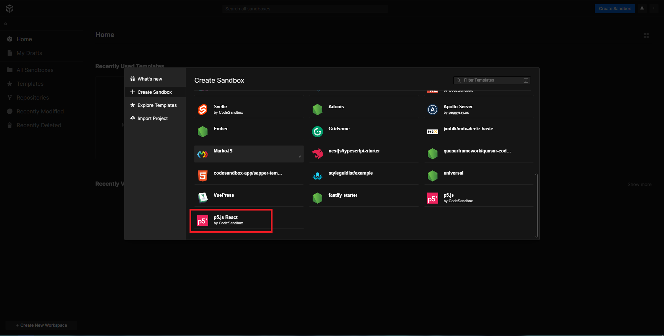The image size is (664, 336).
Task: Choose the Gridsome template name
Action: click(339, 129)
